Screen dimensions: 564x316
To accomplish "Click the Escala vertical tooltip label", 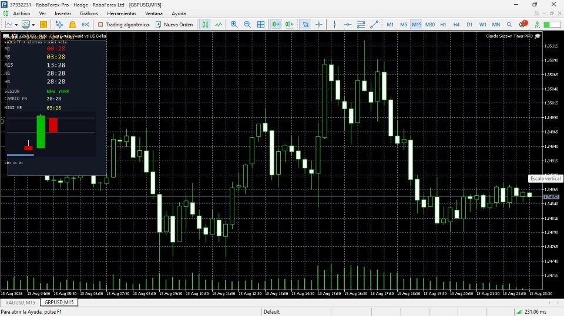I will 545,178.
